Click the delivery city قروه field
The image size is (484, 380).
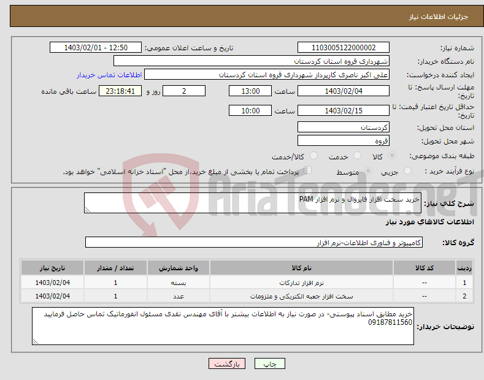[344, 140]
